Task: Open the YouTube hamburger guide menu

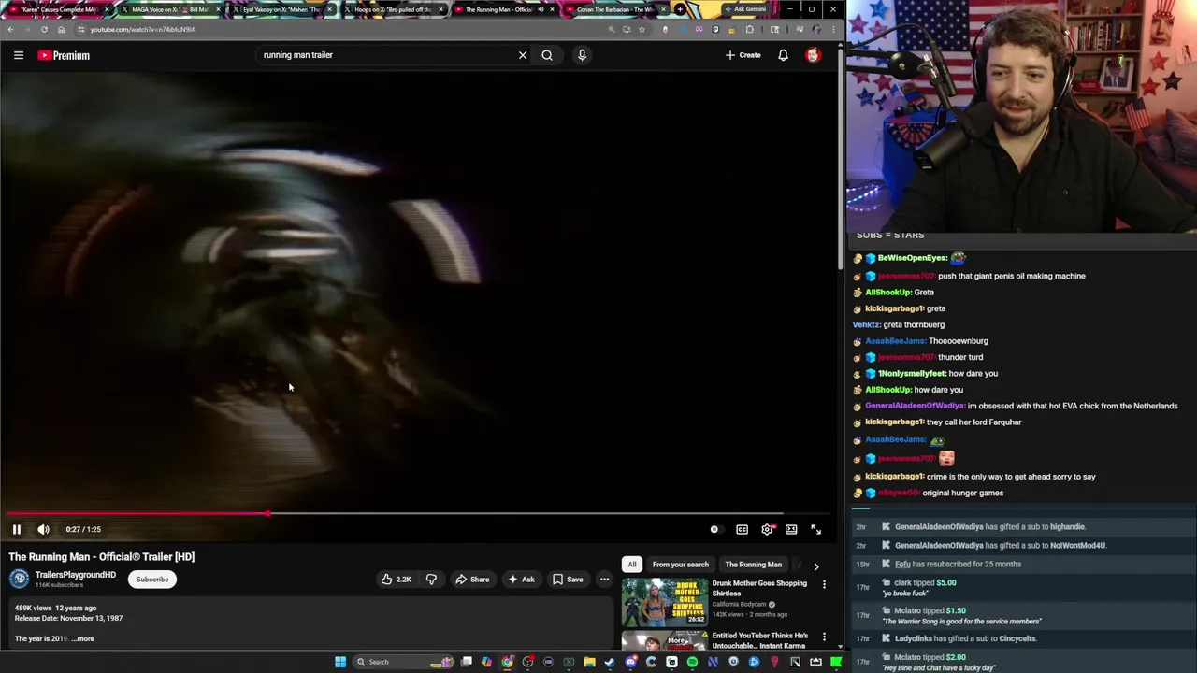Action: pos(18,55)
